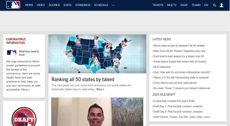Expand the three-dots more navigation menu
This screenshot has width=230, height=126.
coord(113,5)
